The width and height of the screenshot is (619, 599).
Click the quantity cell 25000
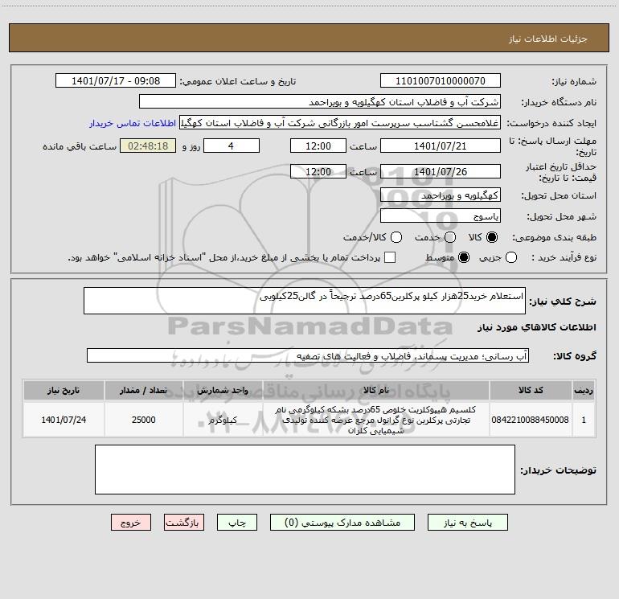point(144,420)
